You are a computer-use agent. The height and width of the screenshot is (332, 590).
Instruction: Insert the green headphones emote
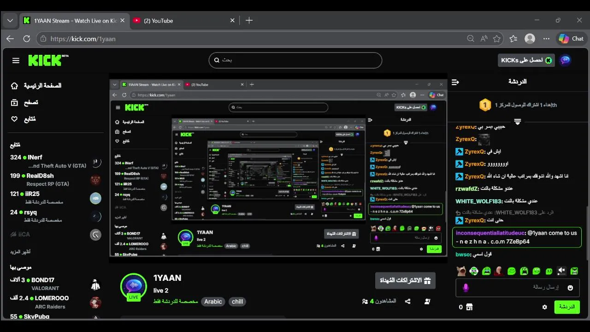point(474,271)
